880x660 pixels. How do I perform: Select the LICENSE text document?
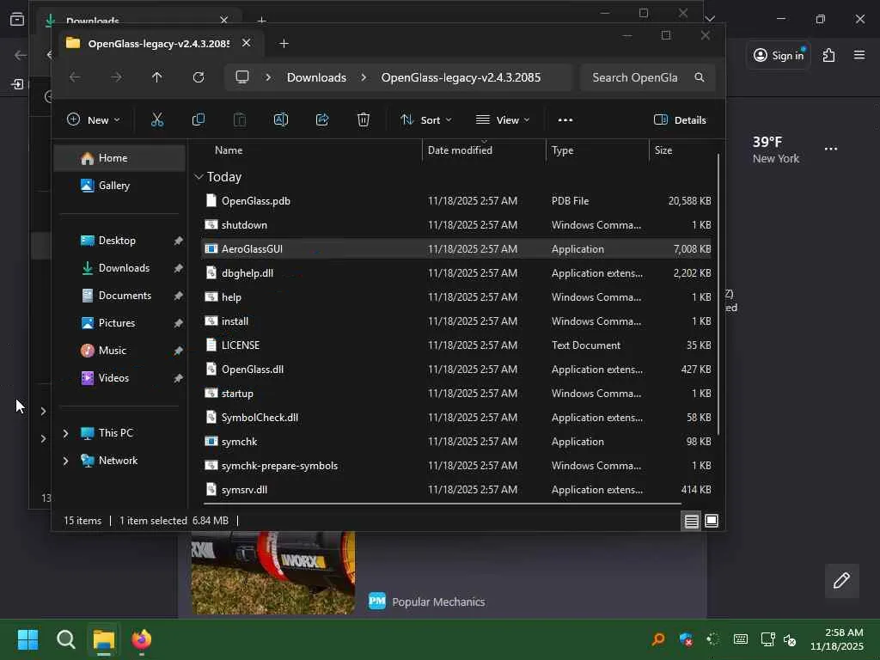[x=455, y=345]
